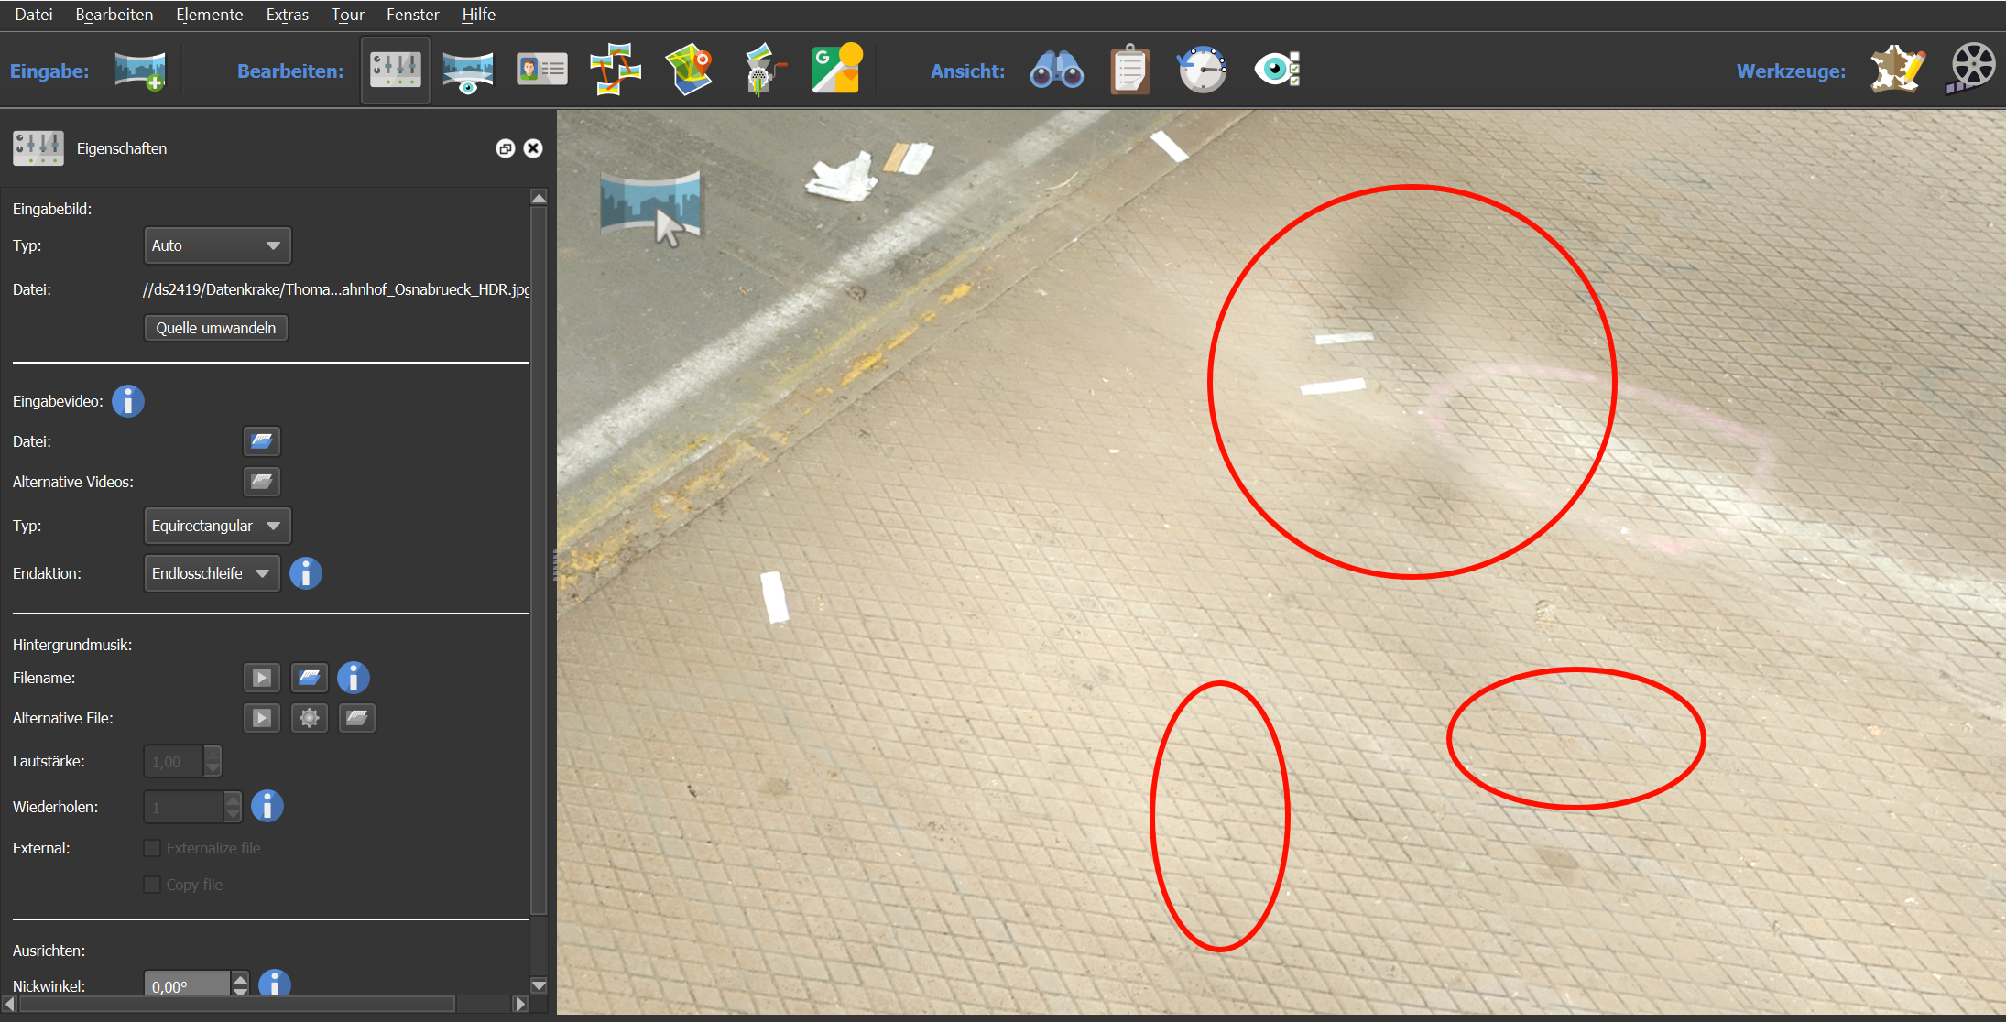Click the Werkzeuge toolbar label
The width and height of the screenshot is (2006, 1022).
(1792, 71)
